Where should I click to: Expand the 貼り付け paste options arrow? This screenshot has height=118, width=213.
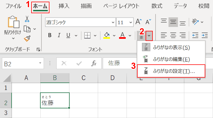point(13,39)
